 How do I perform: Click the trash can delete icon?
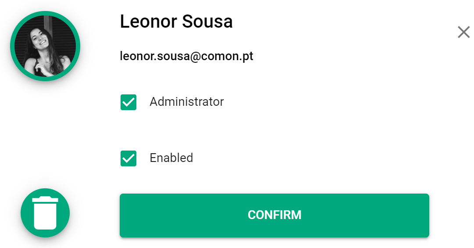[45, 212]
